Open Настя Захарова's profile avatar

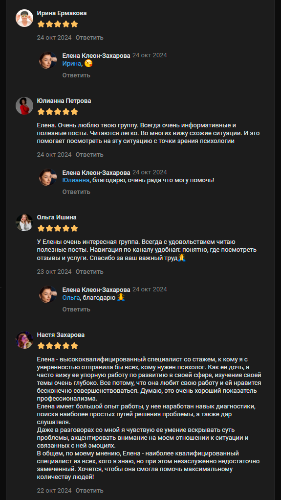[x=24, y=340]
